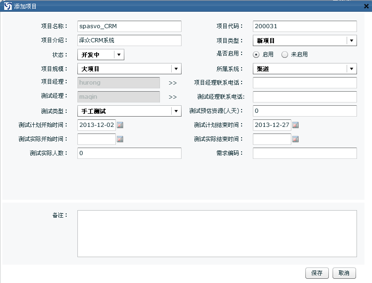
Task: Click the >> picker beside project manager
Action: tap(173, 83)
